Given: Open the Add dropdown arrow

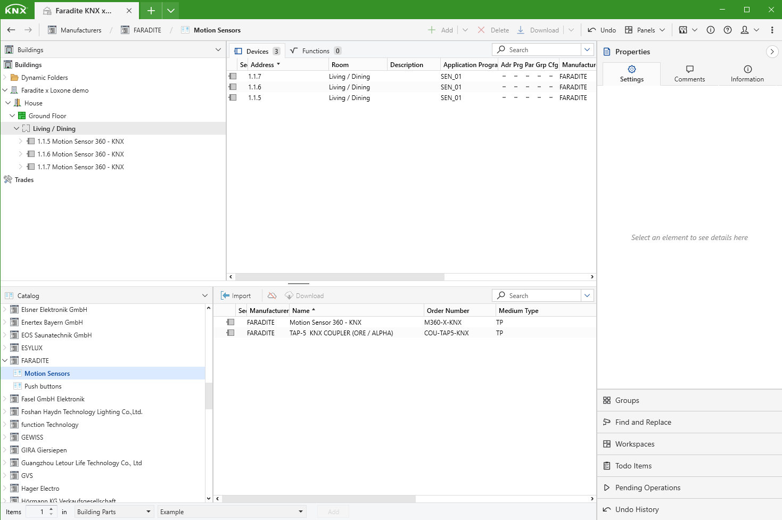Looking at the screenshot, I should click(465, 30).
